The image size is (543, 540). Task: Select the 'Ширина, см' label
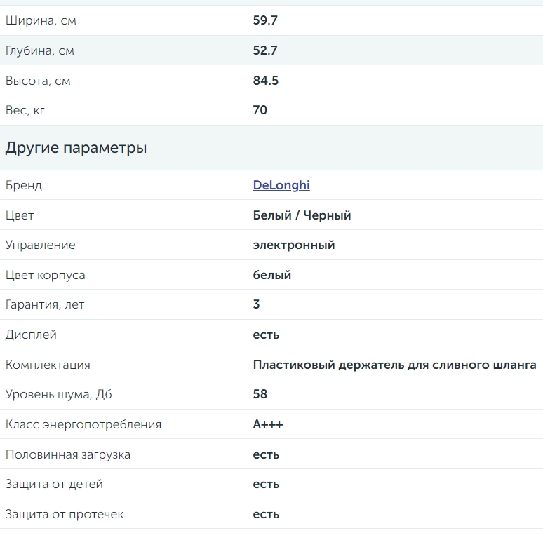(x=41, y=21)
